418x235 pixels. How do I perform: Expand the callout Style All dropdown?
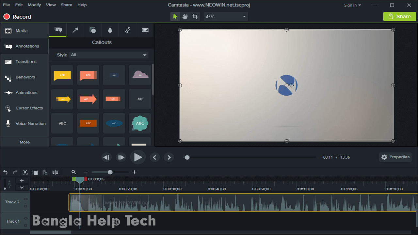pyautogui.click(x=109, y=55)
